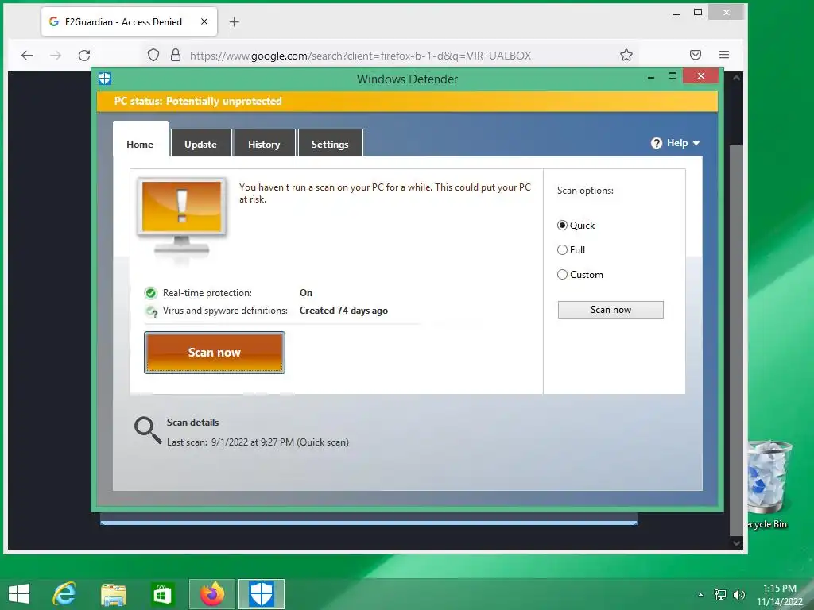Maximize the Firefox window
The width and height of the screenshot is (814, 610).
(698, 12)
